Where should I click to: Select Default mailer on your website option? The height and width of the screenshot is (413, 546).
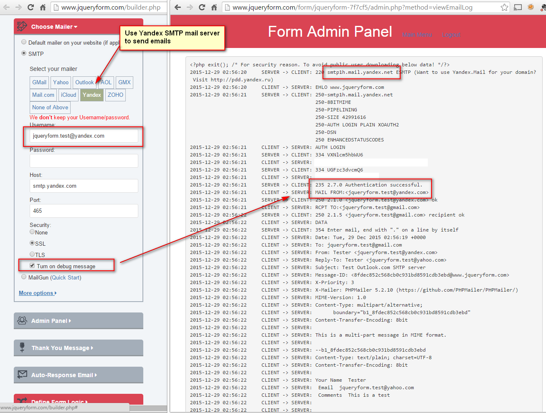tap(24, 42)
